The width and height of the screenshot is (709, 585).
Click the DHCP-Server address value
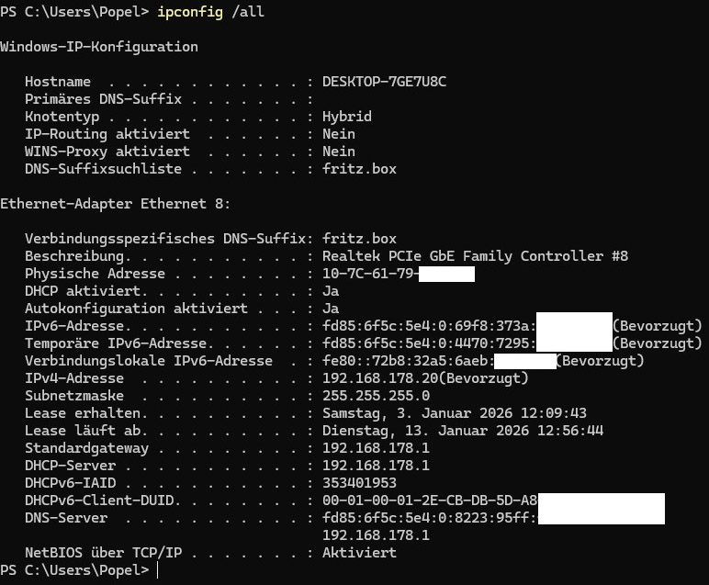pos(376,466)
